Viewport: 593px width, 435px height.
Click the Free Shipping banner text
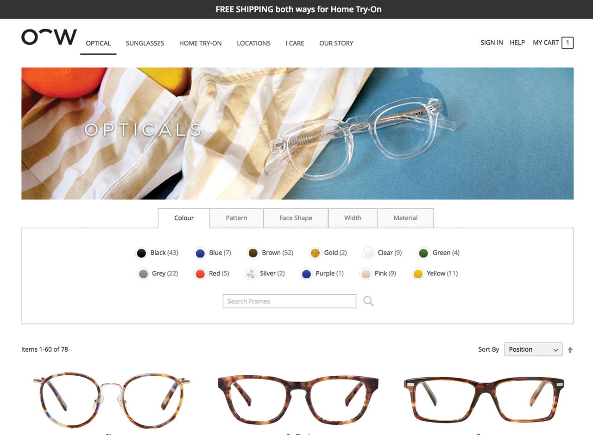tap(298, 9)
